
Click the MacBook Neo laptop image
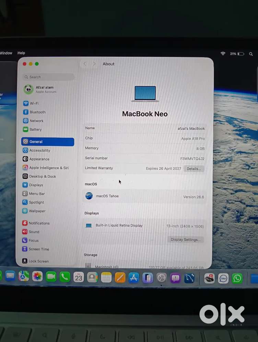pos(145,94)
